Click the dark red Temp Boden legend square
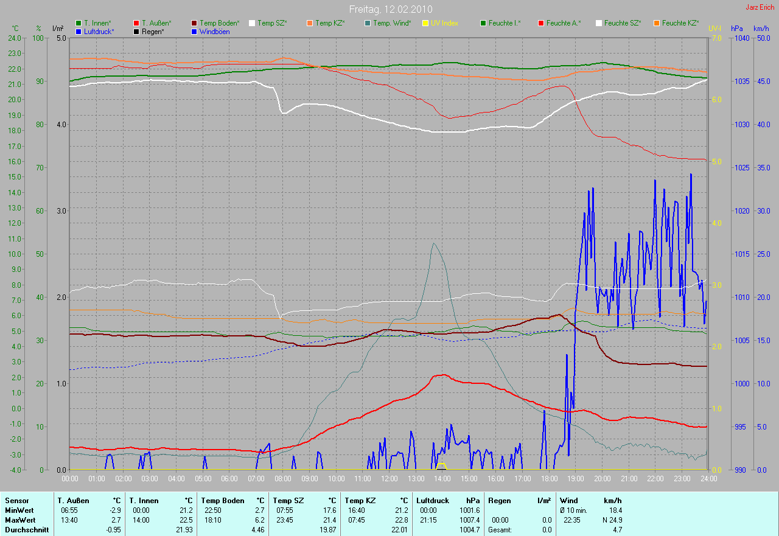This screenshot has width=779, height=536. pyautogui.click(x=194, y=23)
